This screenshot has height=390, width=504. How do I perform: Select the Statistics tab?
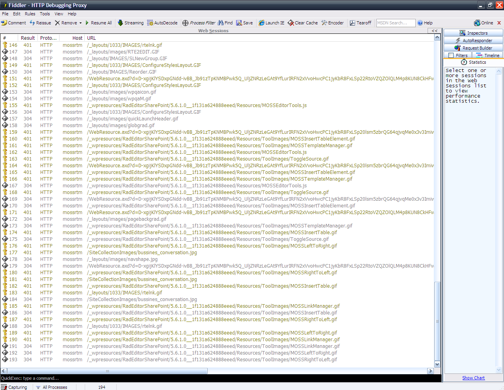(x=473, y=62)
